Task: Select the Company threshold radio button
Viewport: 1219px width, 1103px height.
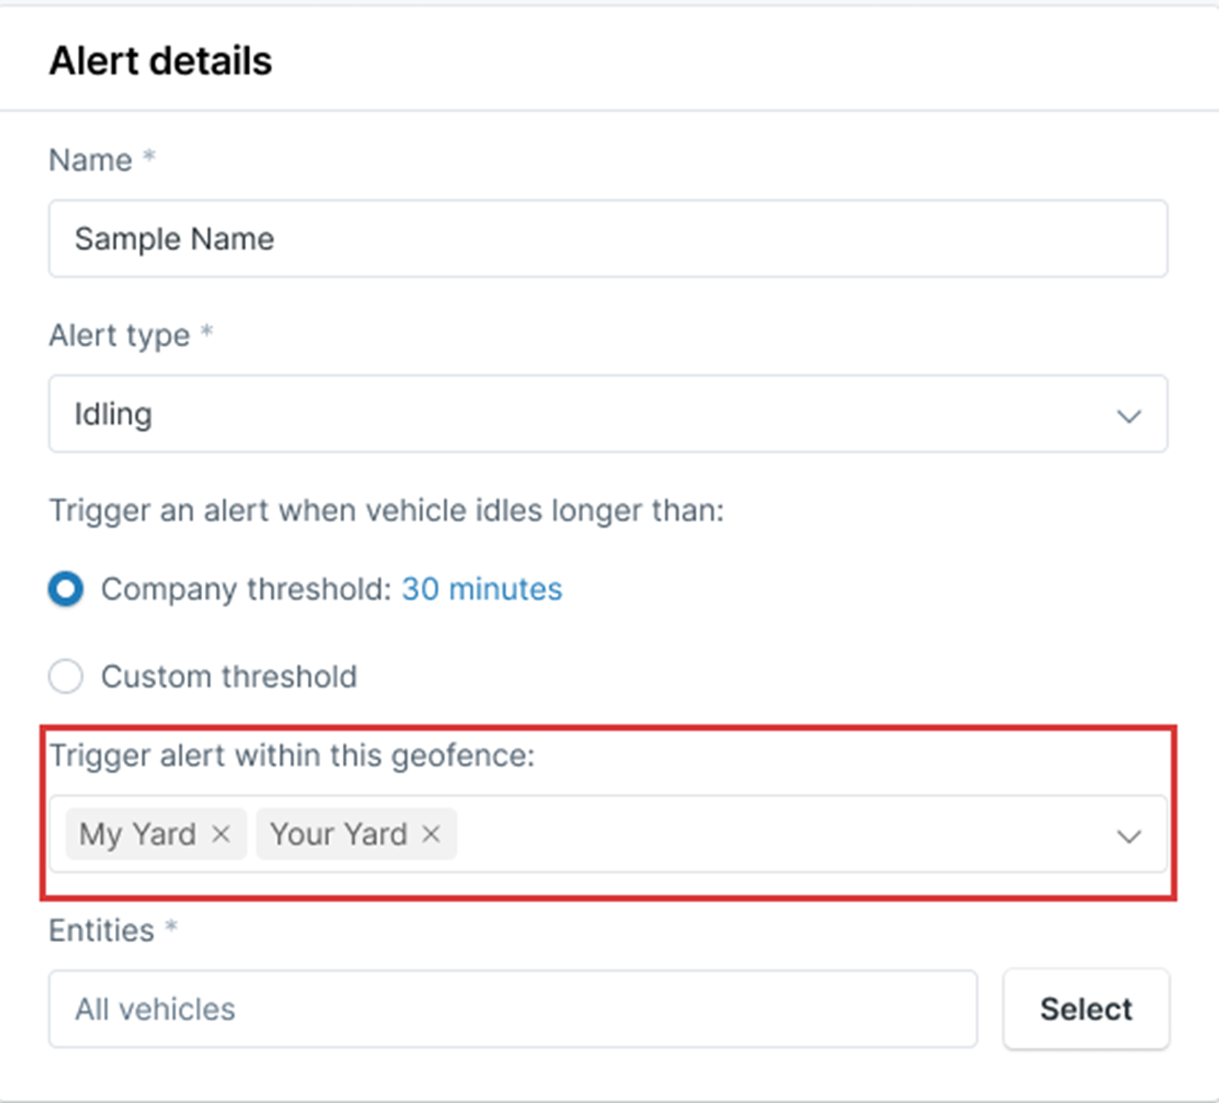Action: click(x=65, y=589)
